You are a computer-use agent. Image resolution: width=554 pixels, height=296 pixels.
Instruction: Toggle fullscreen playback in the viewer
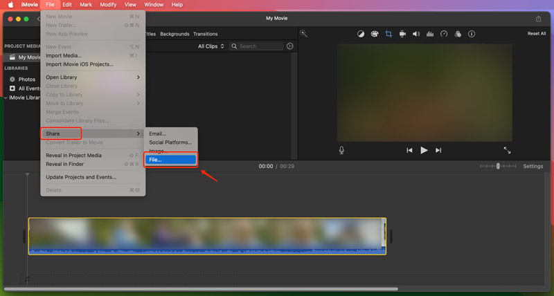click(507, 150)
